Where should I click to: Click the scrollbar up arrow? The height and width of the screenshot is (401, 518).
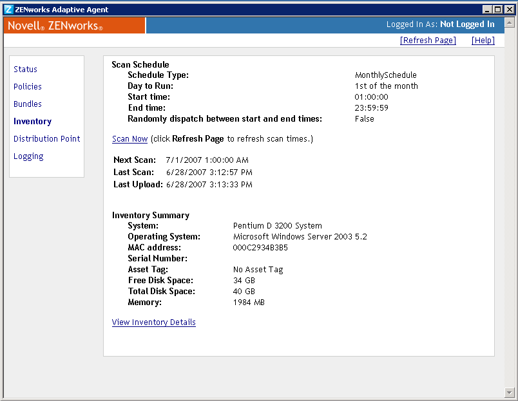[x=509, y=23]
